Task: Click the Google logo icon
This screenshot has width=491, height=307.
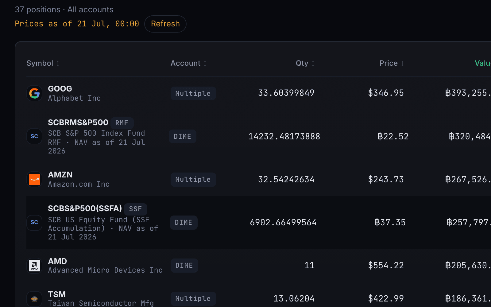Action: tap(34, 93)
